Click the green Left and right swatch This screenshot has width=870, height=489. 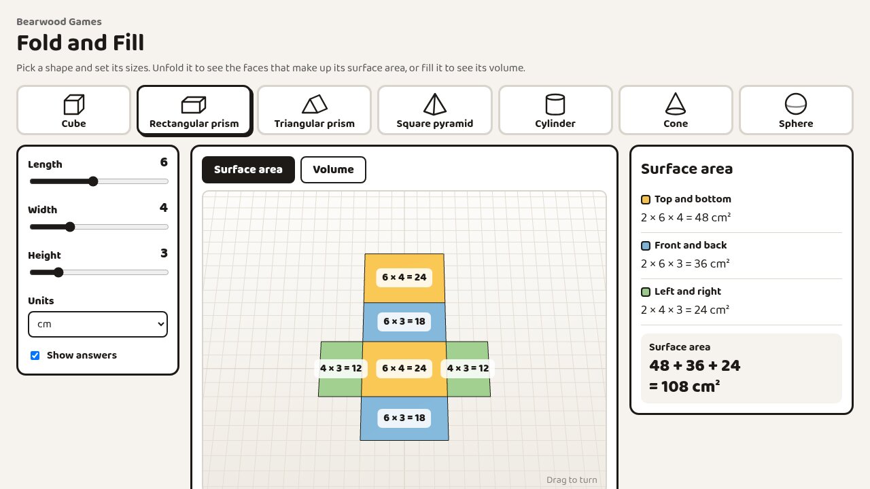pyautogui.click(x=646, y=292)
